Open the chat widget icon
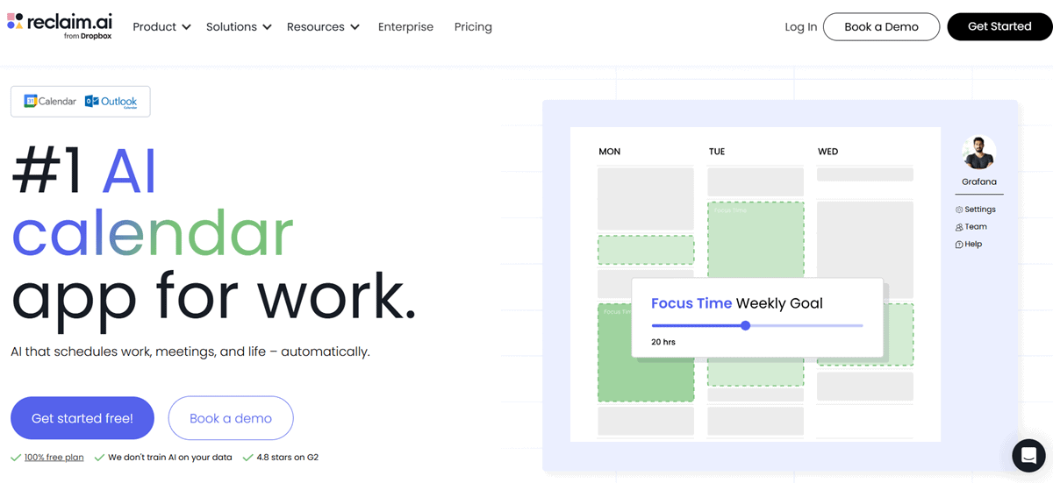The height and width of the screenshot is (483, 1053). coord(1028,456)
